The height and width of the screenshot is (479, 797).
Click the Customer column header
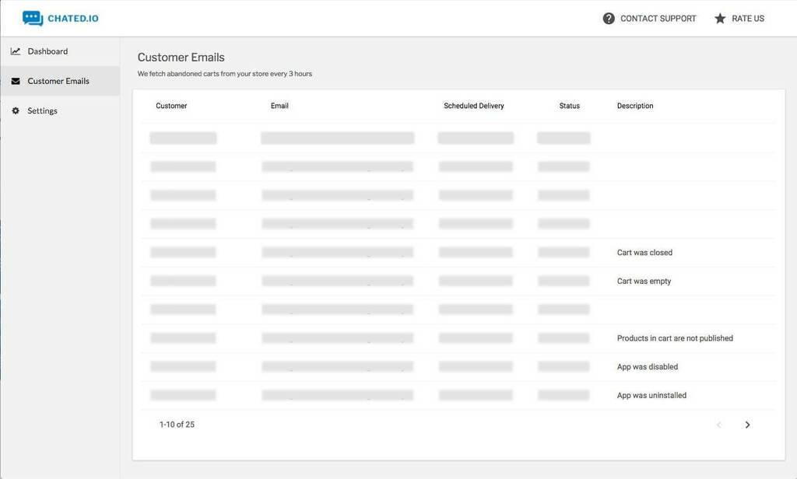pyautogui.click(x=171, y=106)
